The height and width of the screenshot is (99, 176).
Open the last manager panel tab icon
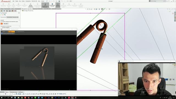pos(15,11)
